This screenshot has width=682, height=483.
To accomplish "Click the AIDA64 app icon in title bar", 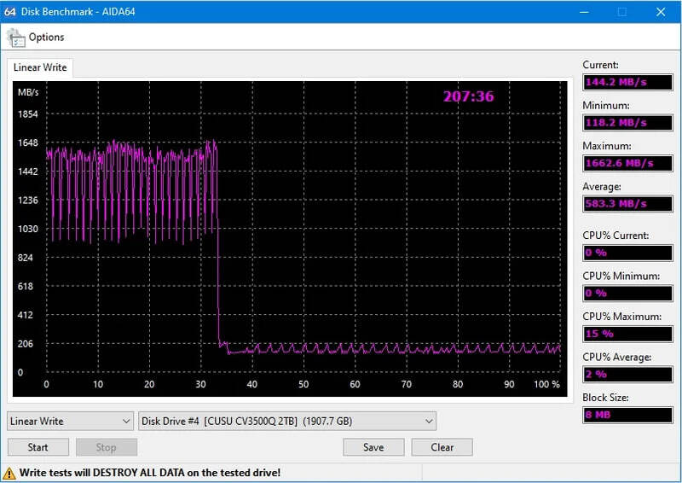I will coord(10,11).
